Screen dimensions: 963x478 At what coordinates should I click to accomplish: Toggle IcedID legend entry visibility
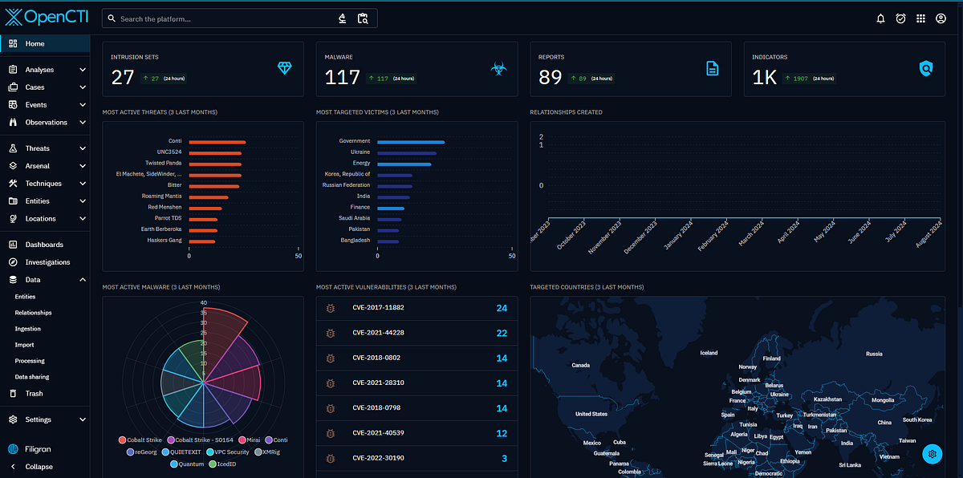click(x=222, y=464)
